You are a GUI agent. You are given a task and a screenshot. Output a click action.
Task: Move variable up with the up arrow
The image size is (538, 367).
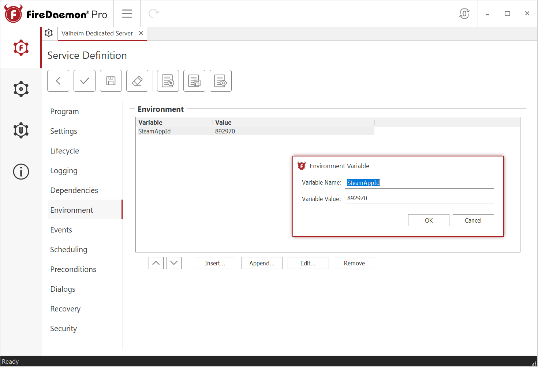point(156,263)
